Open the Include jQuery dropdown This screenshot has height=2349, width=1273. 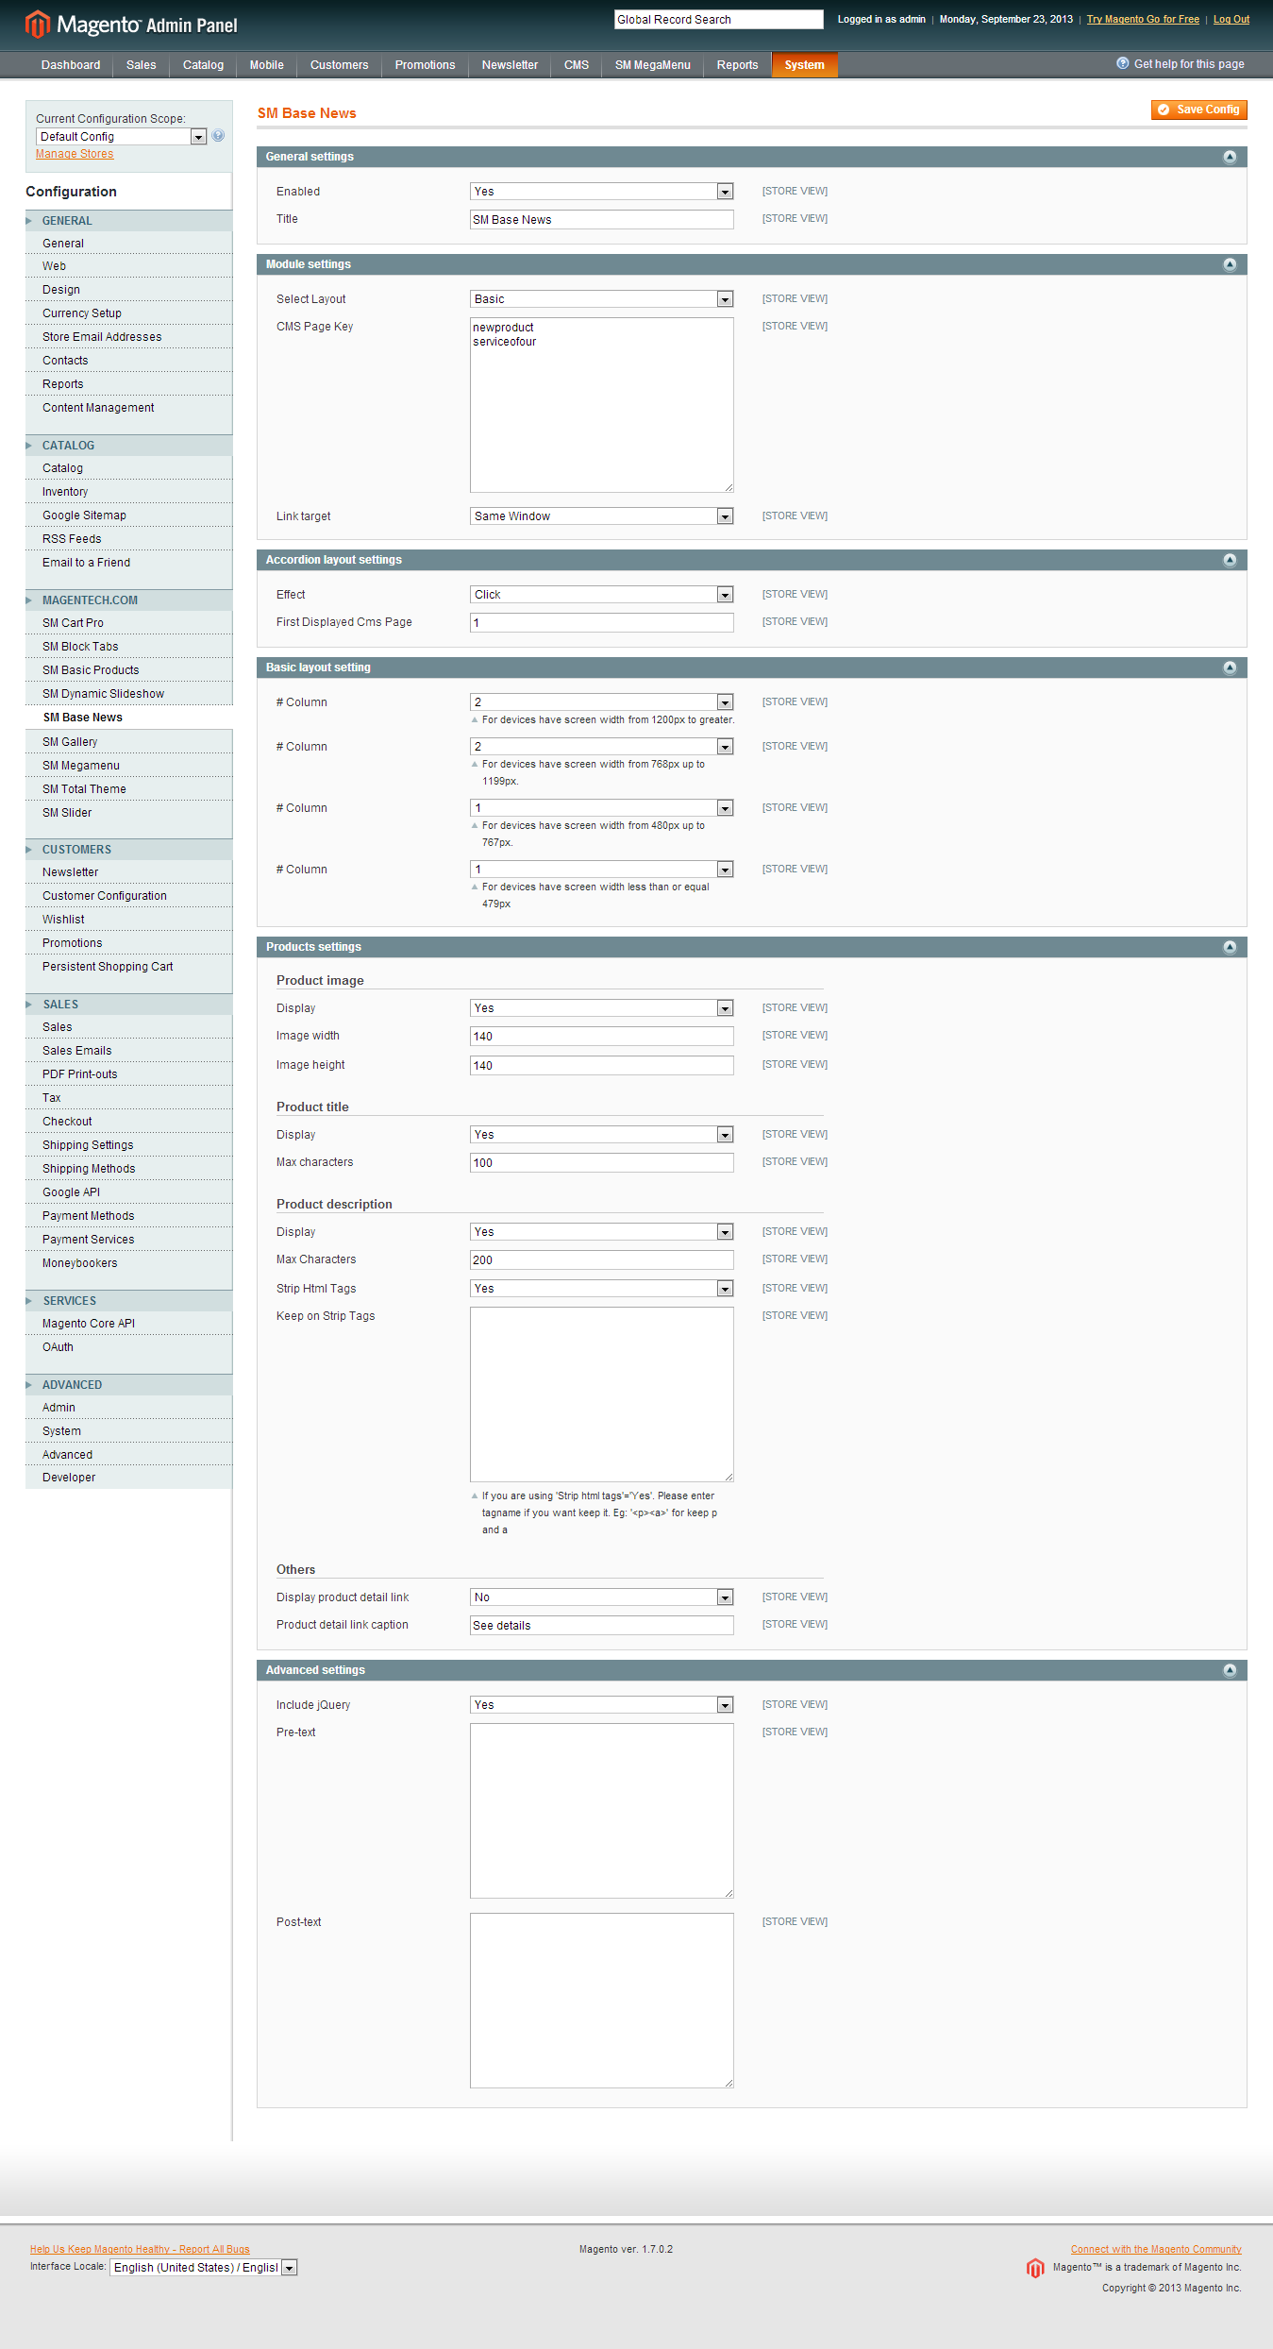pos(601,1705)
